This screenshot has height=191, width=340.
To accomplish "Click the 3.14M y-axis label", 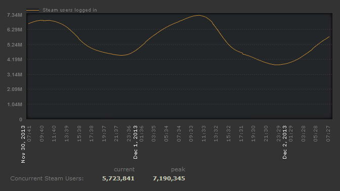I will [x=15, y=74].
